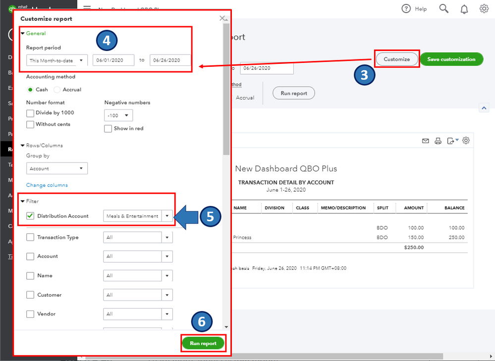Collapse the General section
The image size is (495, 361).
pos(33,33)
